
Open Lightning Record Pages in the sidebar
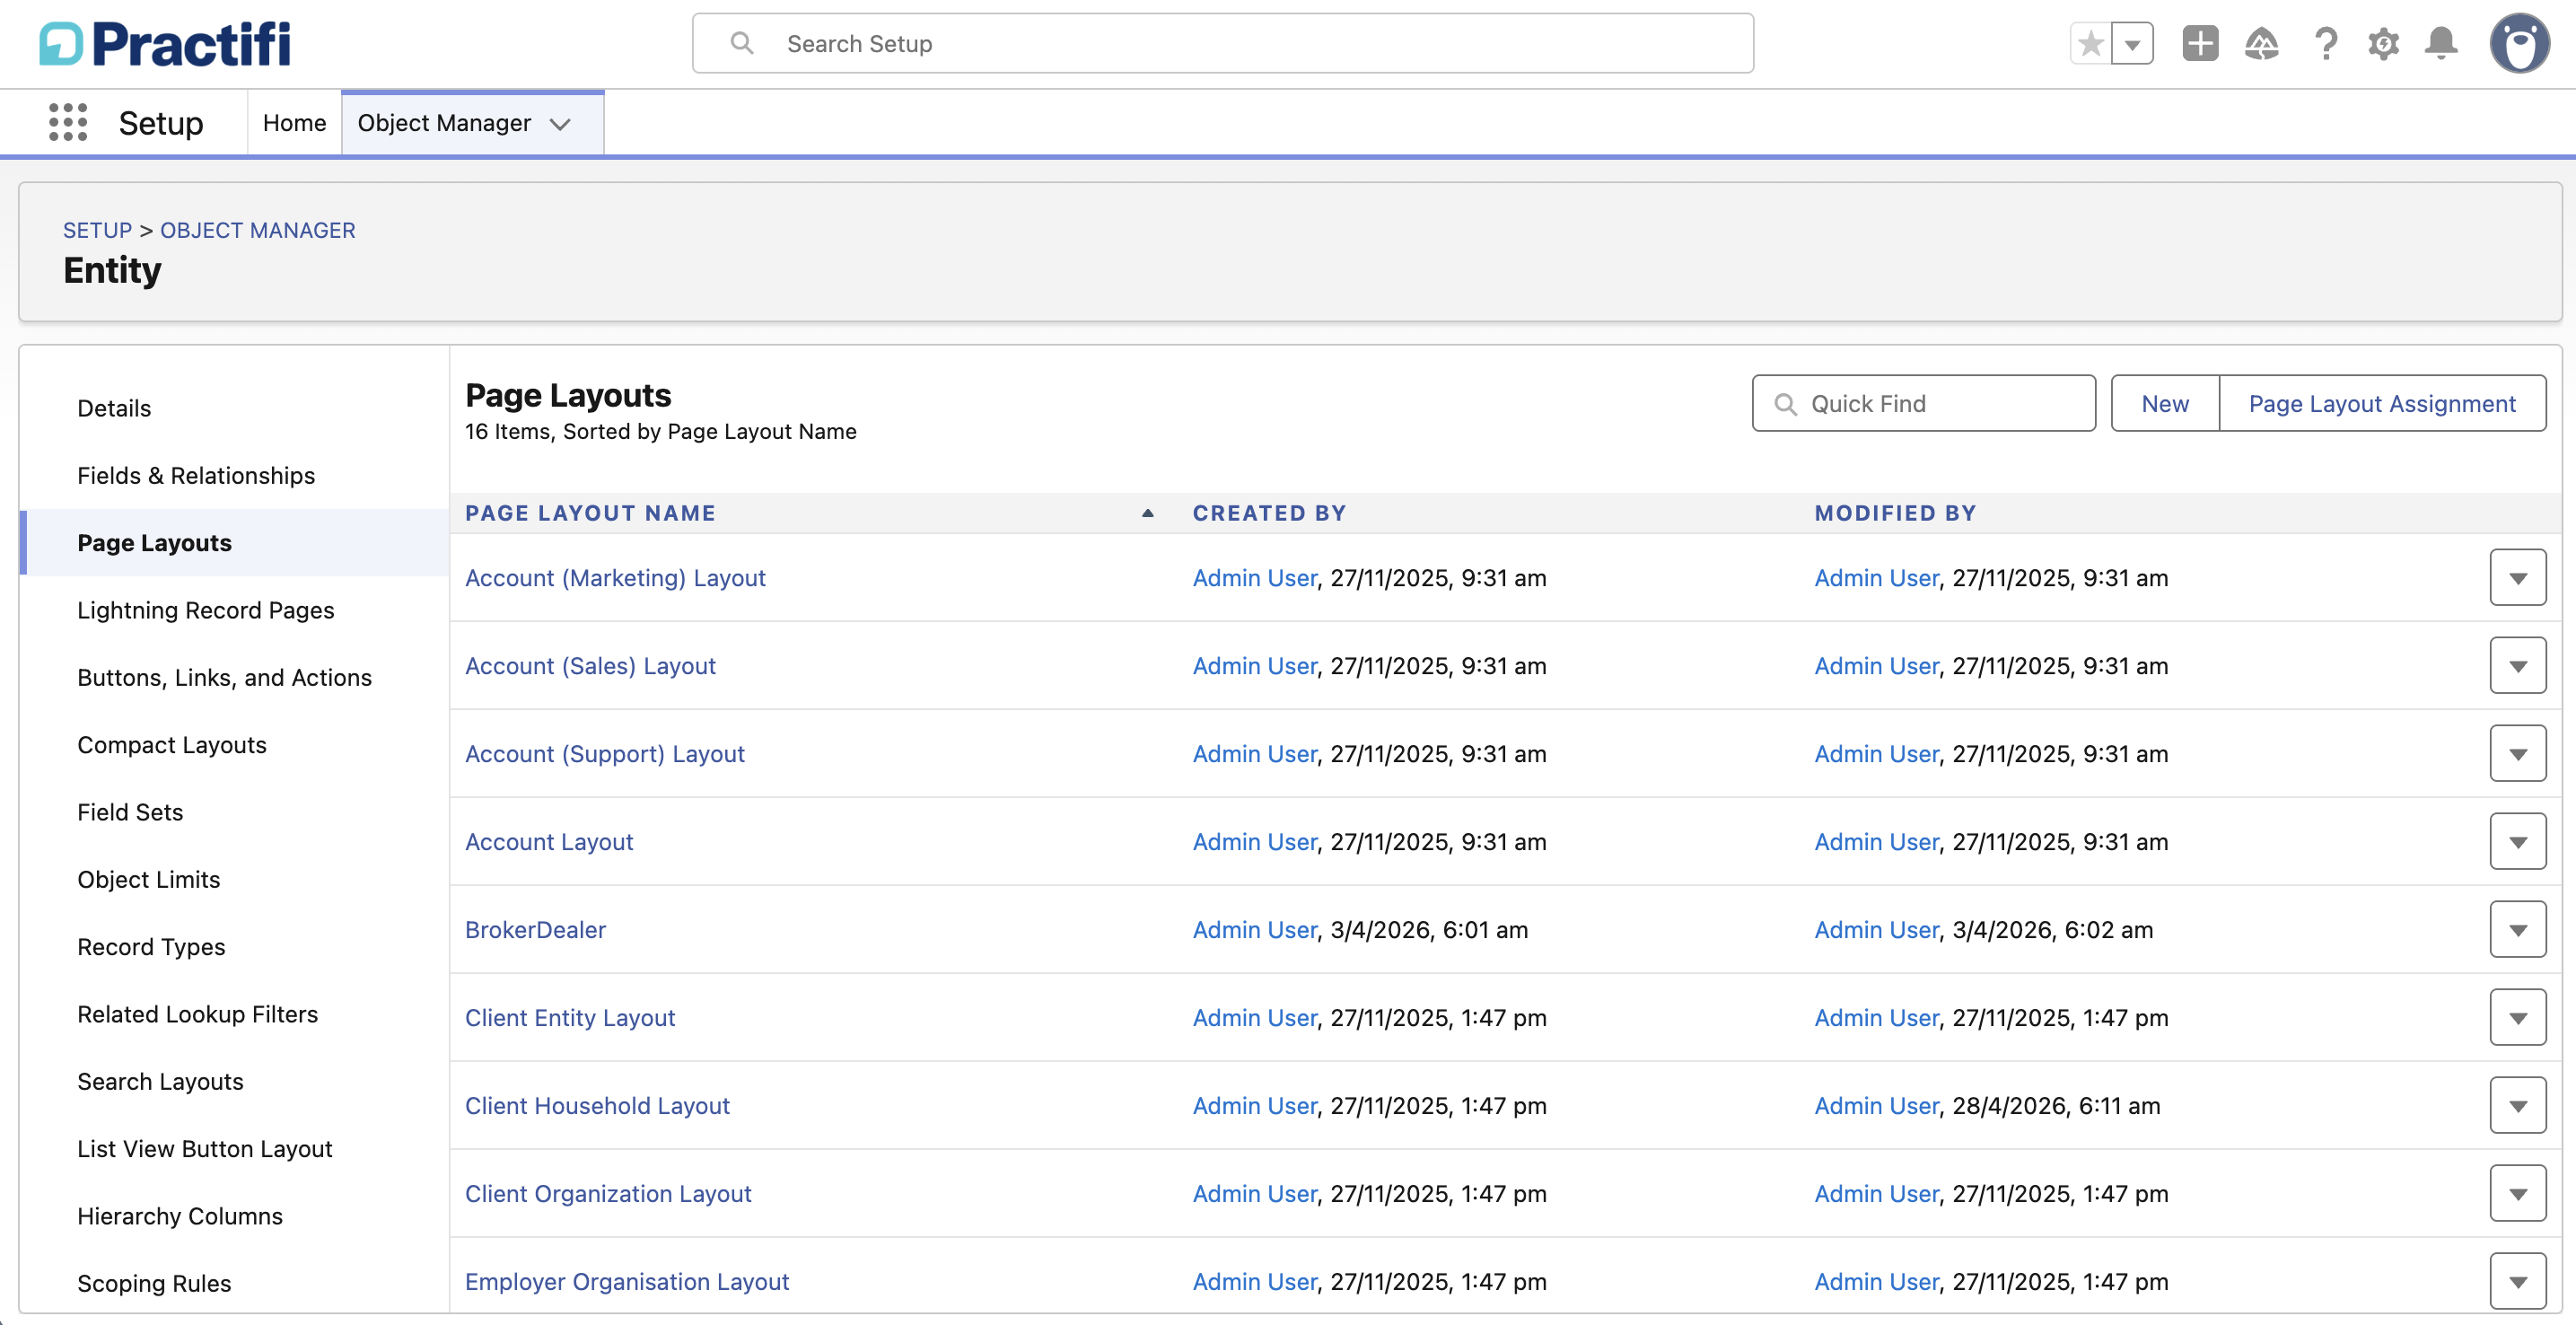pos(205,610)
